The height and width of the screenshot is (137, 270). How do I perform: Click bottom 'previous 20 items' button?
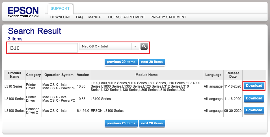point(121,123)
